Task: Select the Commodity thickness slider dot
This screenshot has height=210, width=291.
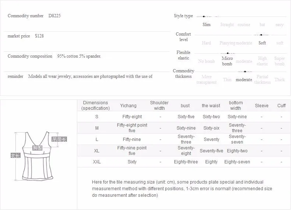Action: click(x=245, y=72)
